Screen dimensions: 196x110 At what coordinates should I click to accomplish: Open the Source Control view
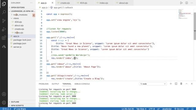pyautogui.click(x=4, y=20)
